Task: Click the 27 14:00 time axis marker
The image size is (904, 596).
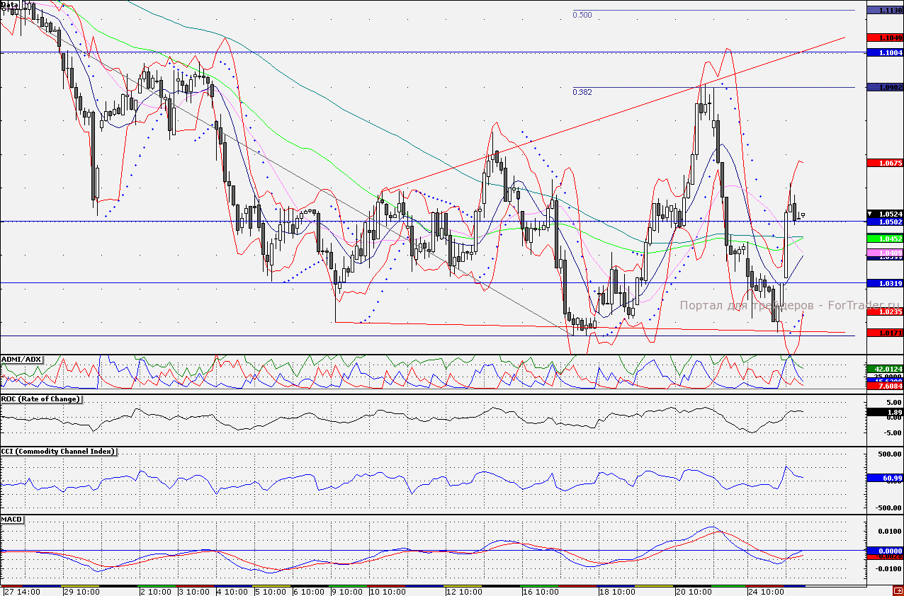Action: pos(21,591)
